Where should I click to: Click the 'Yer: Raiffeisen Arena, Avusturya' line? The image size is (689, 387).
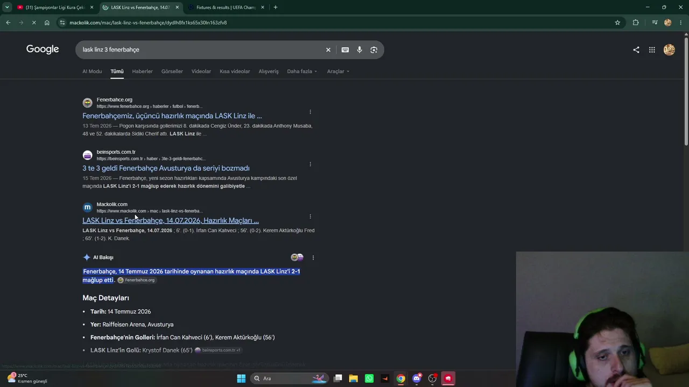(x=132, y=325)
